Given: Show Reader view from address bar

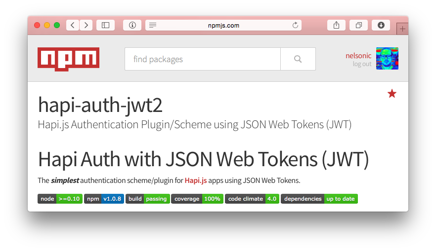Looking at the screenshot, I should [153, 25].
